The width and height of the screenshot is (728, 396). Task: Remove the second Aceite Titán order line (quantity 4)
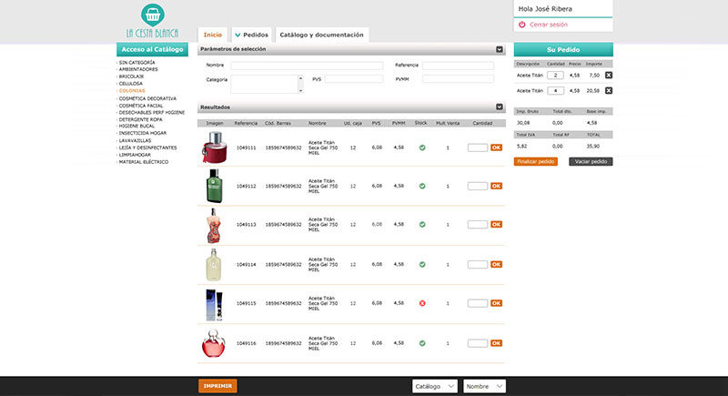pos(609,90)
